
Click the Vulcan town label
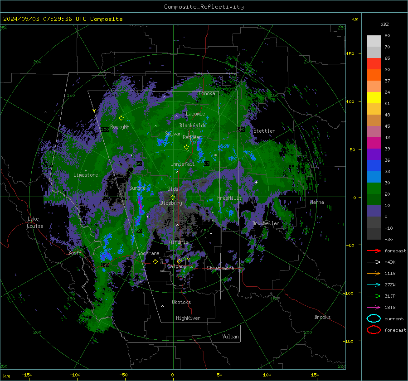tap(230, 337)
